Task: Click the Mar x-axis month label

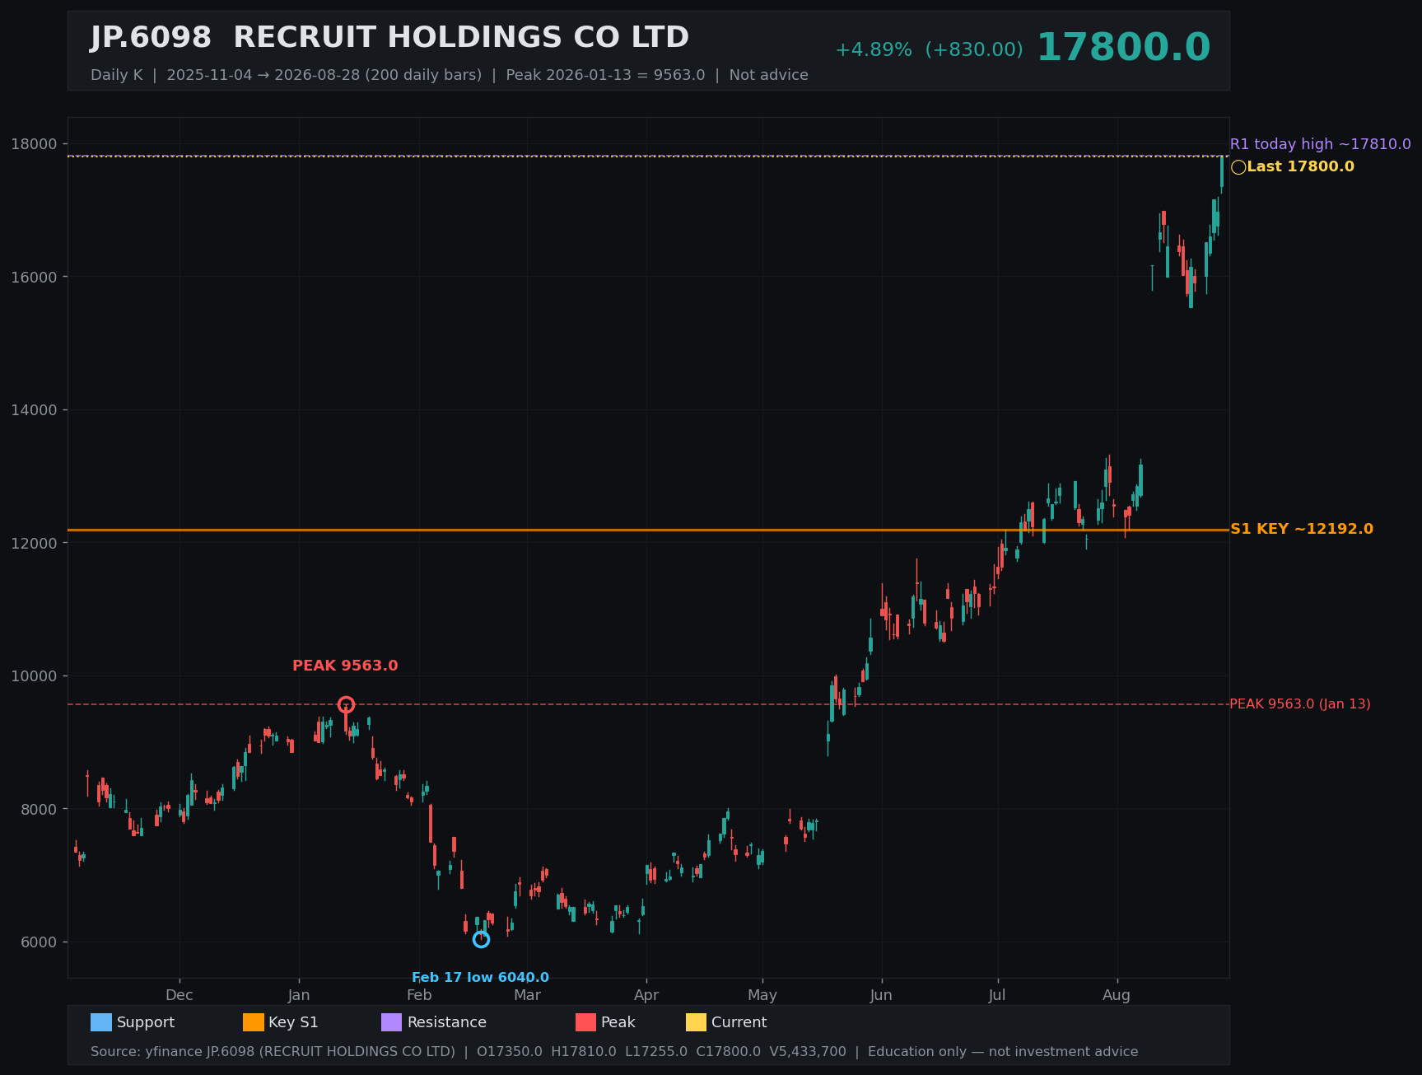Action: pos(528,995)
